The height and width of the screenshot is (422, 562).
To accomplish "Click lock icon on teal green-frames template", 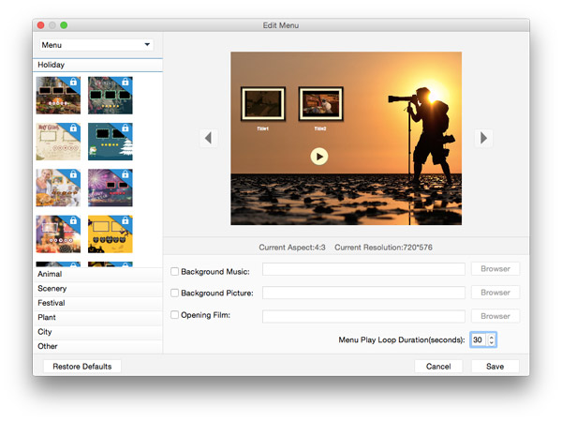I will click(126, 82).
